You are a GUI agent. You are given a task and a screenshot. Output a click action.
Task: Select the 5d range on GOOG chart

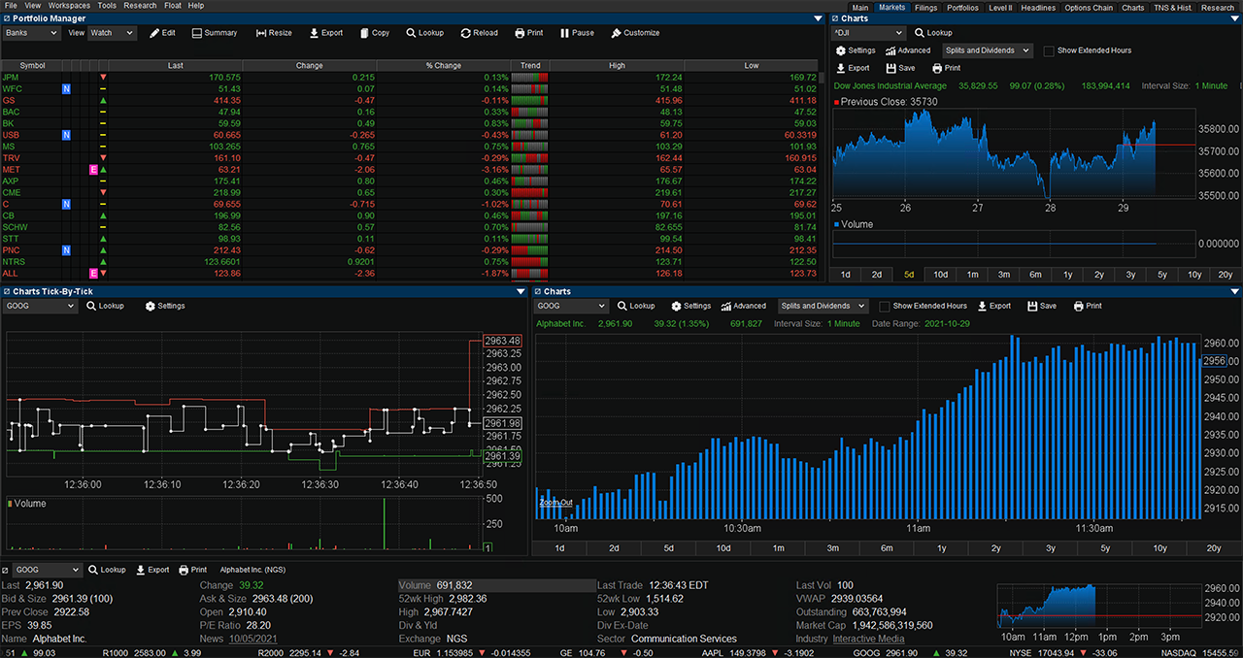pyautogui.click(x=669, y=548)
